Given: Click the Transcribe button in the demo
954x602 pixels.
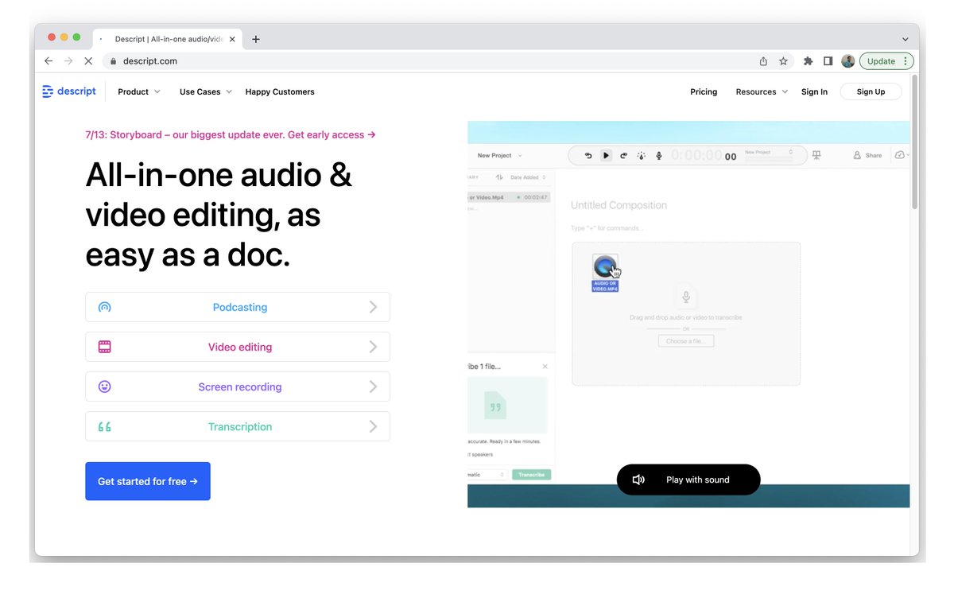Looking at the screenshot, I should point(531,475).
